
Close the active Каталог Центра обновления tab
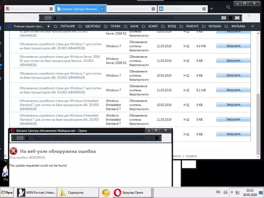(102, 9)
